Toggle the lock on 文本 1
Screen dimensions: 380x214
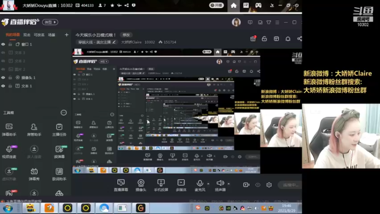pyautogui.click(x=10, y=86)
